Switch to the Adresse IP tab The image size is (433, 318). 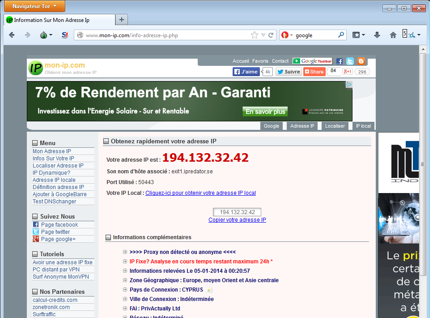(302, 126)
